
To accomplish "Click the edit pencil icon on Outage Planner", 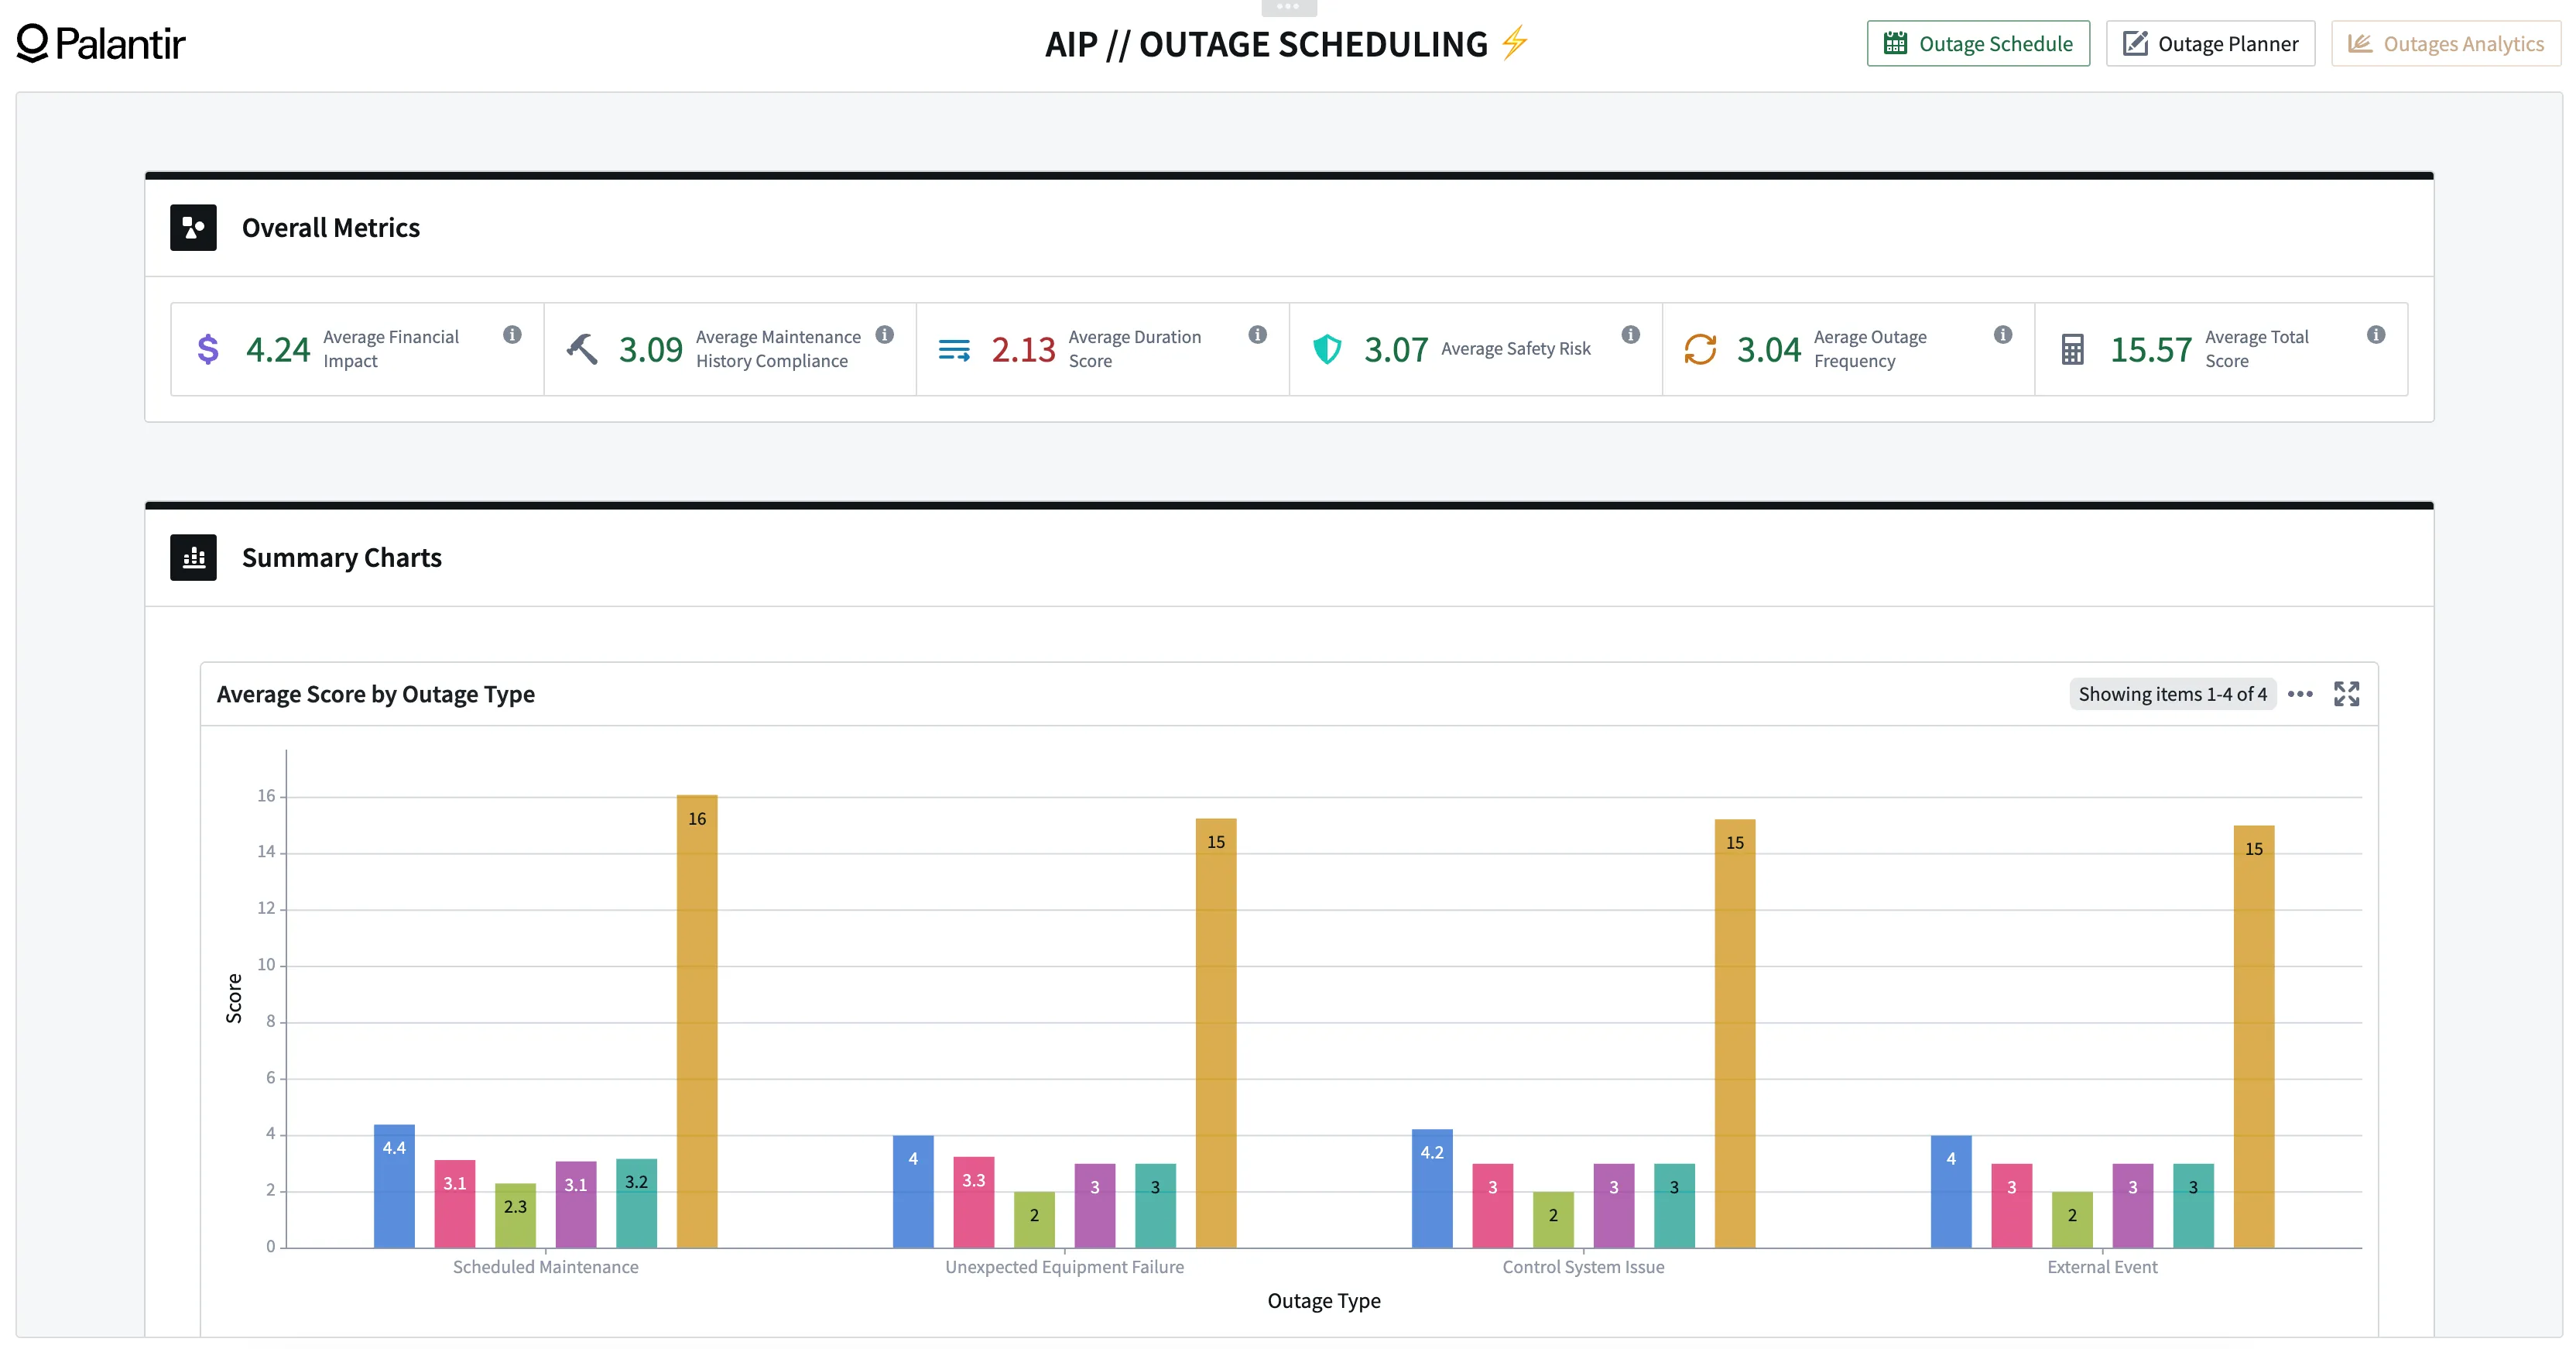I will (2134, 43).
